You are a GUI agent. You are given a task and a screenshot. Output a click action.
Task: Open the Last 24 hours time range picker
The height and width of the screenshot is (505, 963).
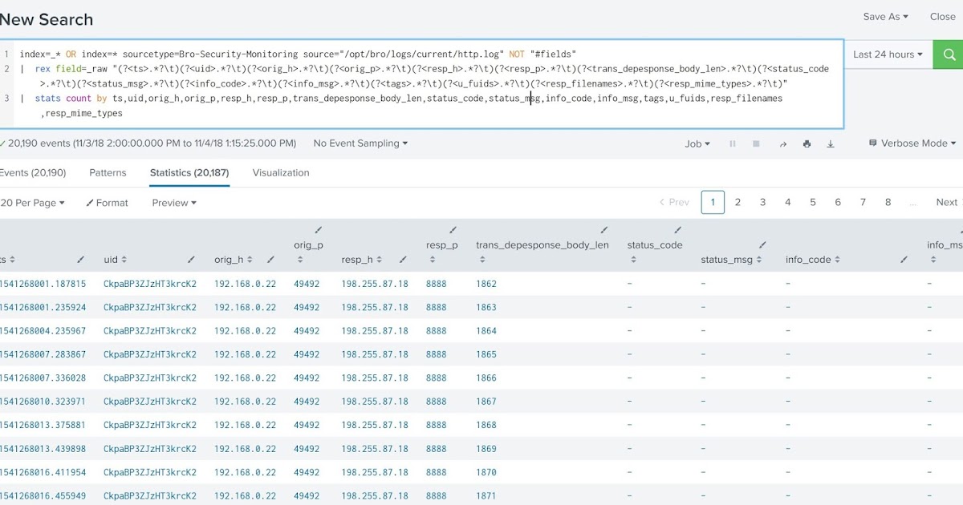click(888, 55)
